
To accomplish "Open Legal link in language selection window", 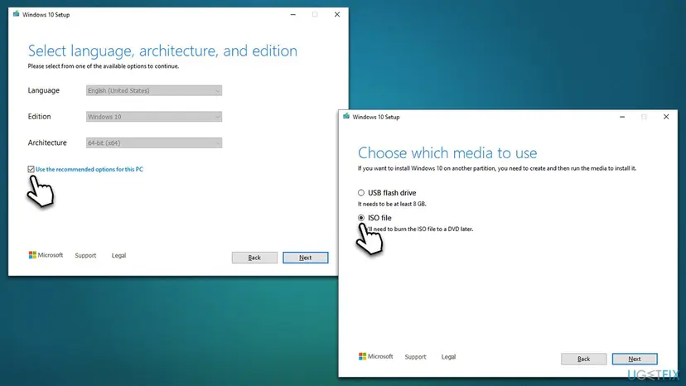I will pos(118,256).
